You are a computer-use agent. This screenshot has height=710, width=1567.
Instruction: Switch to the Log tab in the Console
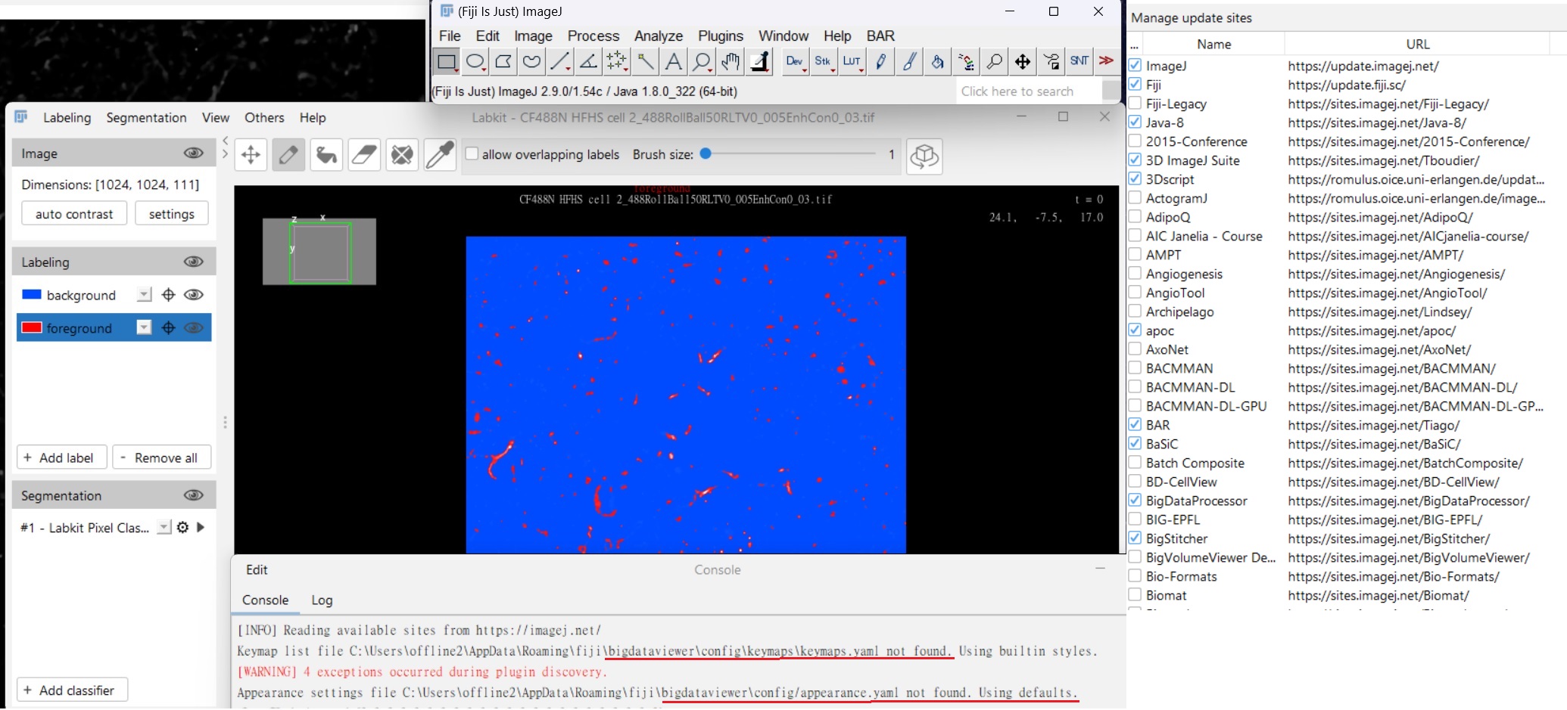(322, 600)
